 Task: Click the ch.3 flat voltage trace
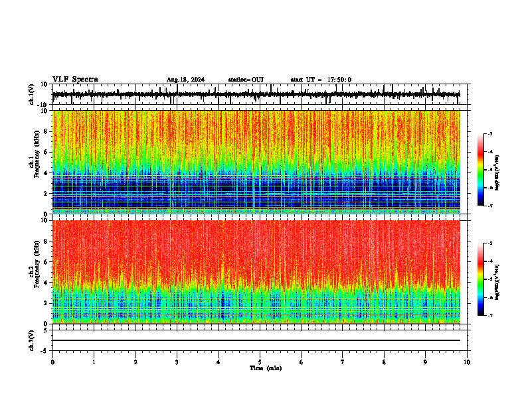[256, 340]
